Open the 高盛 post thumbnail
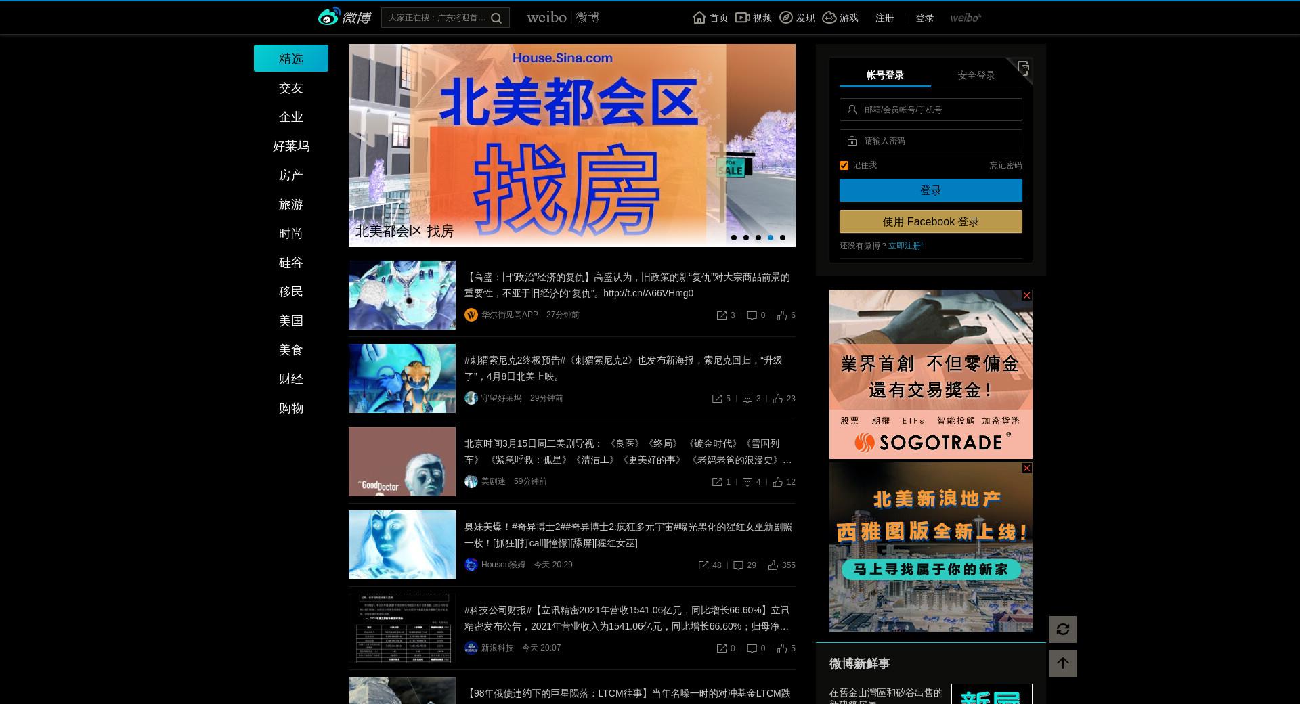This screenshot has width=1300, height=704. click(402, 295)
